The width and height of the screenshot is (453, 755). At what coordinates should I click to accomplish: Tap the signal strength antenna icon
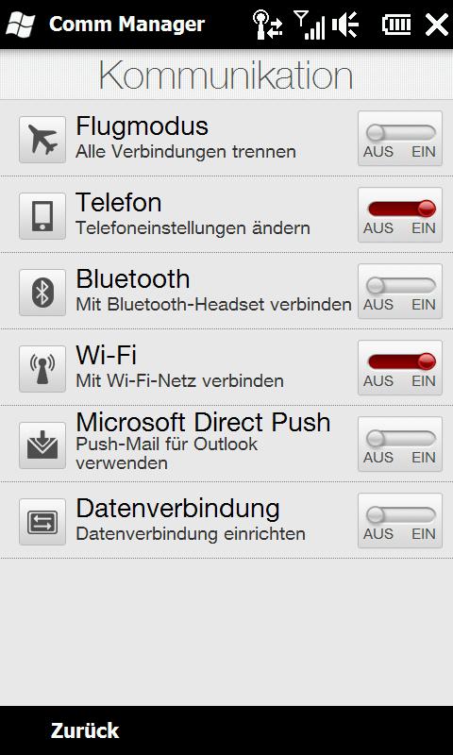click(x=309, y=25)
